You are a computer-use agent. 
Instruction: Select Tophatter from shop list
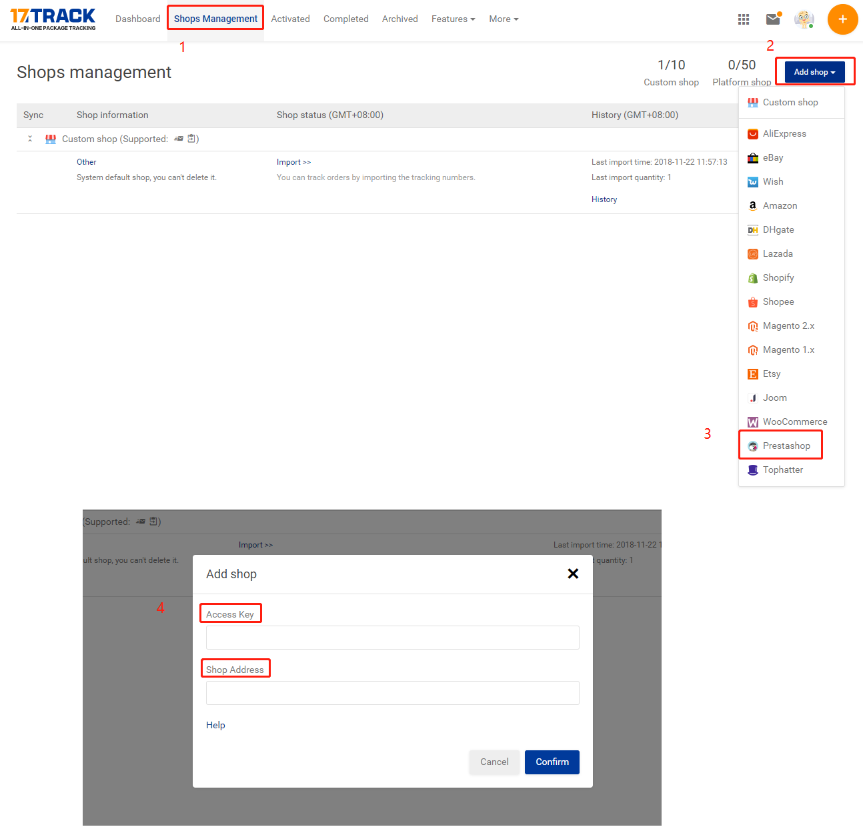pyautogui.click(x=792, y=470)
